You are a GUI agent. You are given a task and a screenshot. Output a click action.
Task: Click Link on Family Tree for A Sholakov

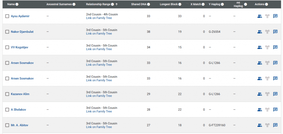click(x=99, y=111)
